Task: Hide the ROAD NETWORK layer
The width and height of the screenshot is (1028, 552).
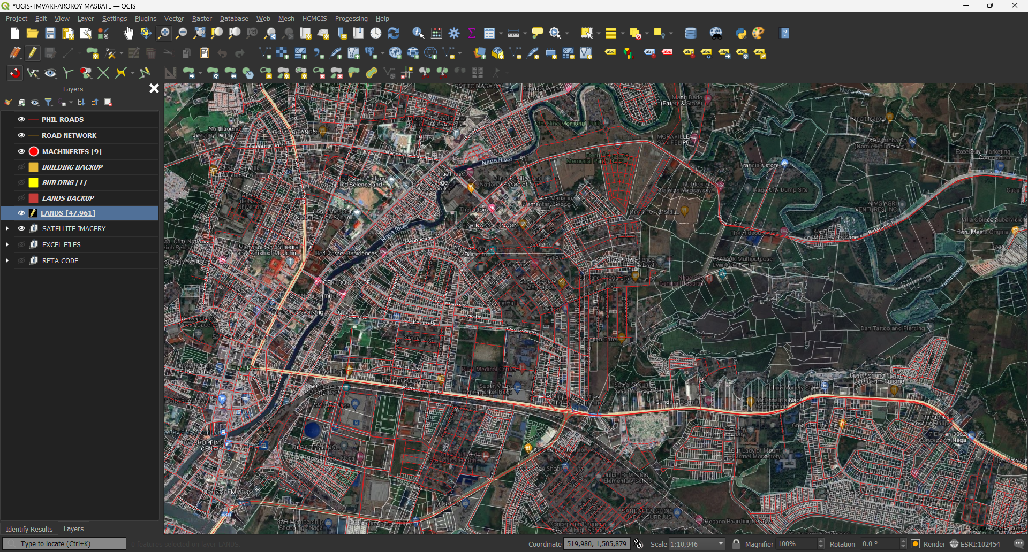Action: point(21,135)
